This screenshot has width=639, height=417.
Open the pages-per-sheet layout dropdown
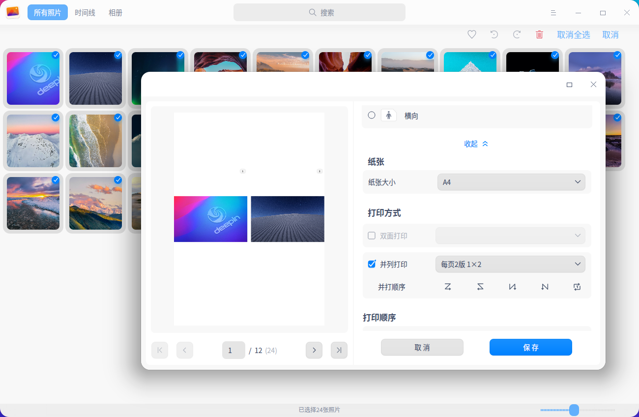coord(510,264)
